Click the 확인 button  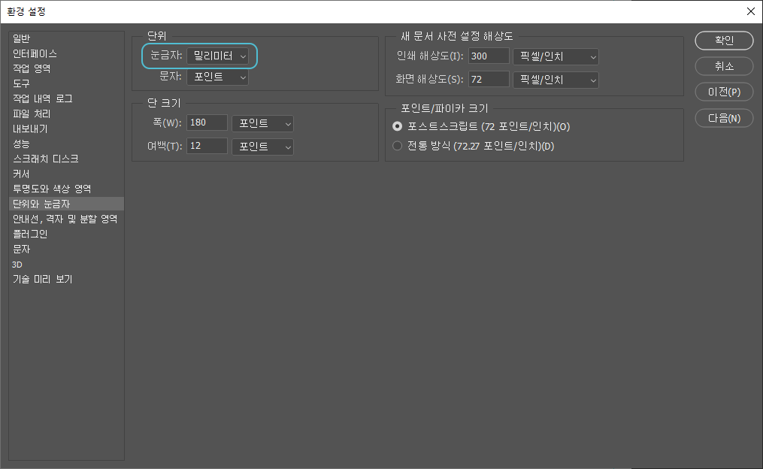[x=724, y=41]
